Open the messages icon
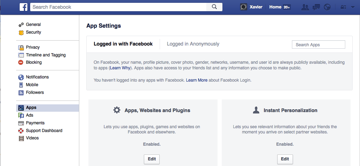Screen dimensions: 360x166 (x=316, y=7)
